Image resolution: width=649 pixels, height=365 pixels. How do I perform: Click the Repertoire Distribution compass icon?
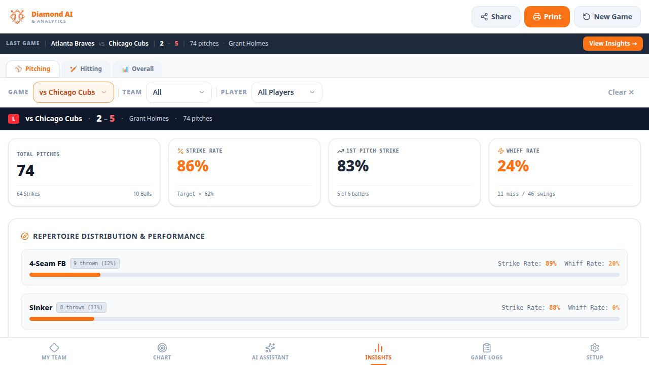point(25,236)
